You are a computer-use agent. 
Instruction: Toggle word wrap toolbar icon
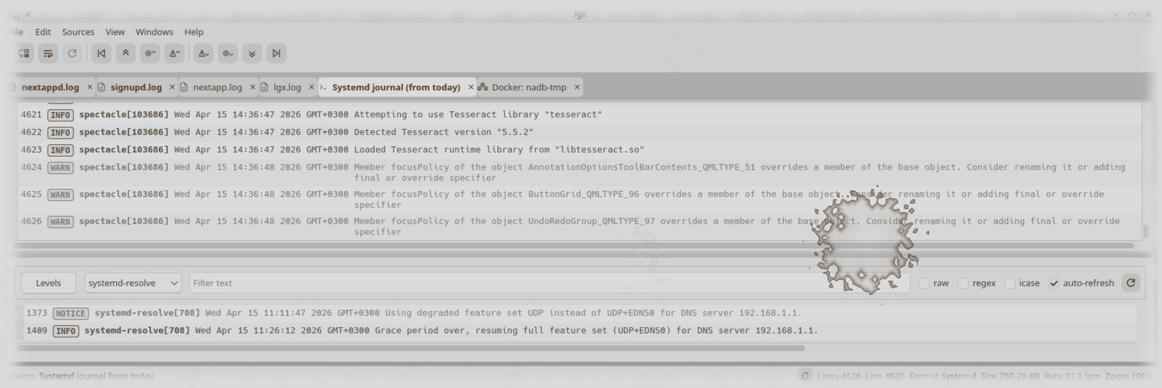[48, 53]
